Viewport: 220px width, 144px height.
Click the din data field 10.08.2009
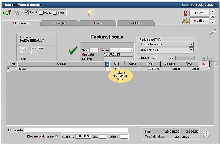pos(119,54)
